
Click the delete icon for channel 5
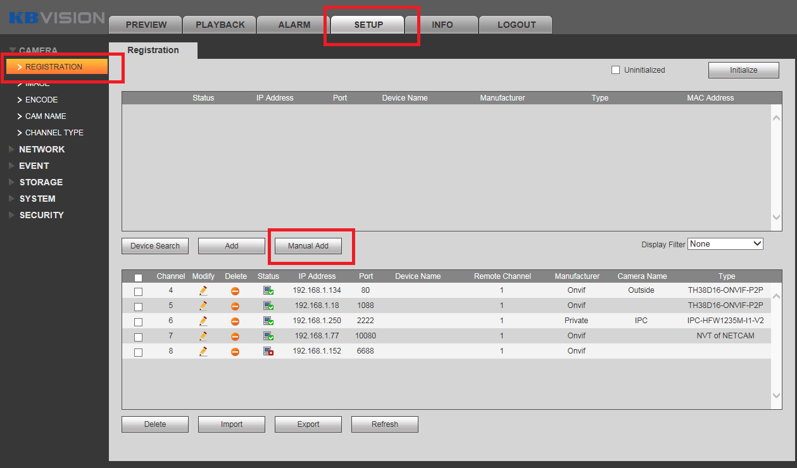pyautogui.click(x=235, y=306)
